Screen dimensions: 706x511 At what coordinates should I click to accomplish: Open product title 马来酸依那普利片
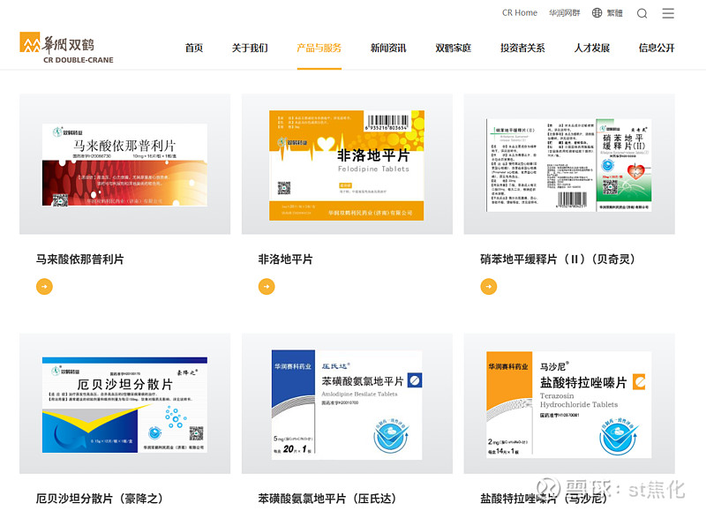click(80, 259)
